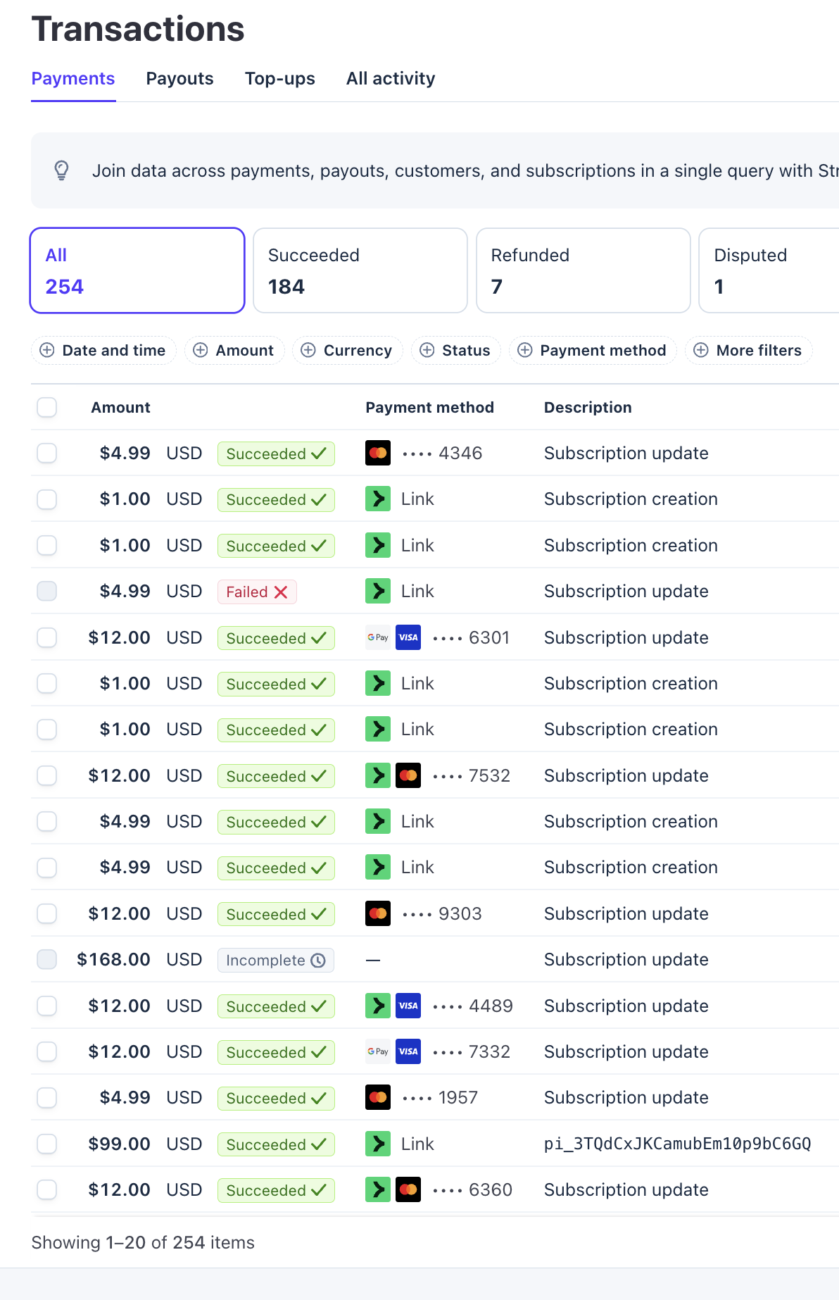Filter by the Refunded 7 card
Viewport: 839px width, 1300px height.
pyautogui.click(x=583, y=270)
